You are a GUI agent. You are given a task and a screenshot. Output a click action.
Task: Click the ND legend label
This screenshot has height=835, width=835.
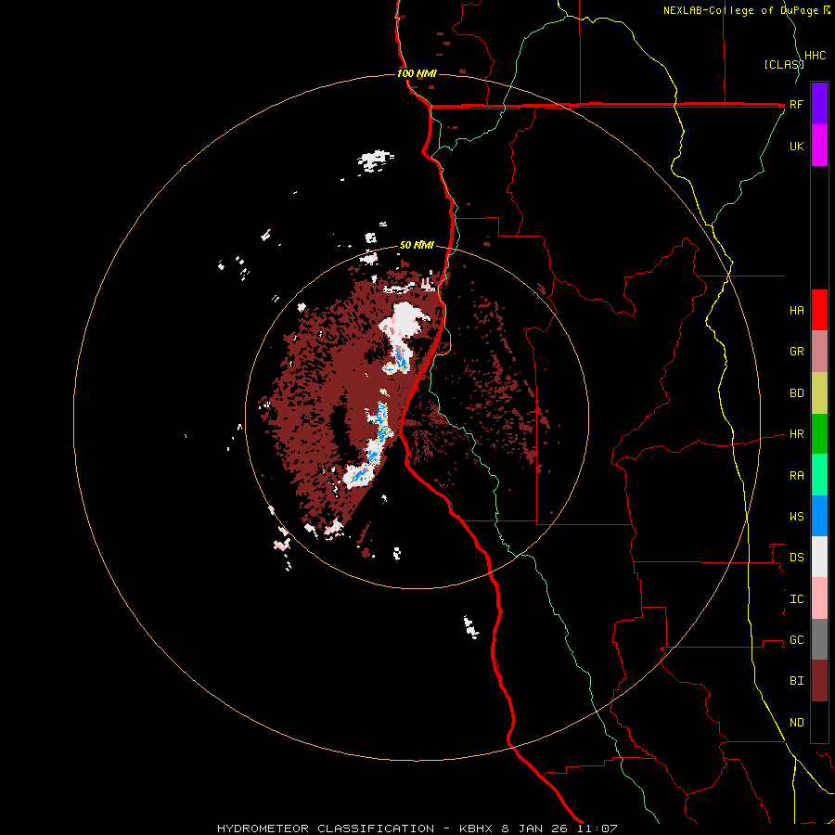pos(796,723)
